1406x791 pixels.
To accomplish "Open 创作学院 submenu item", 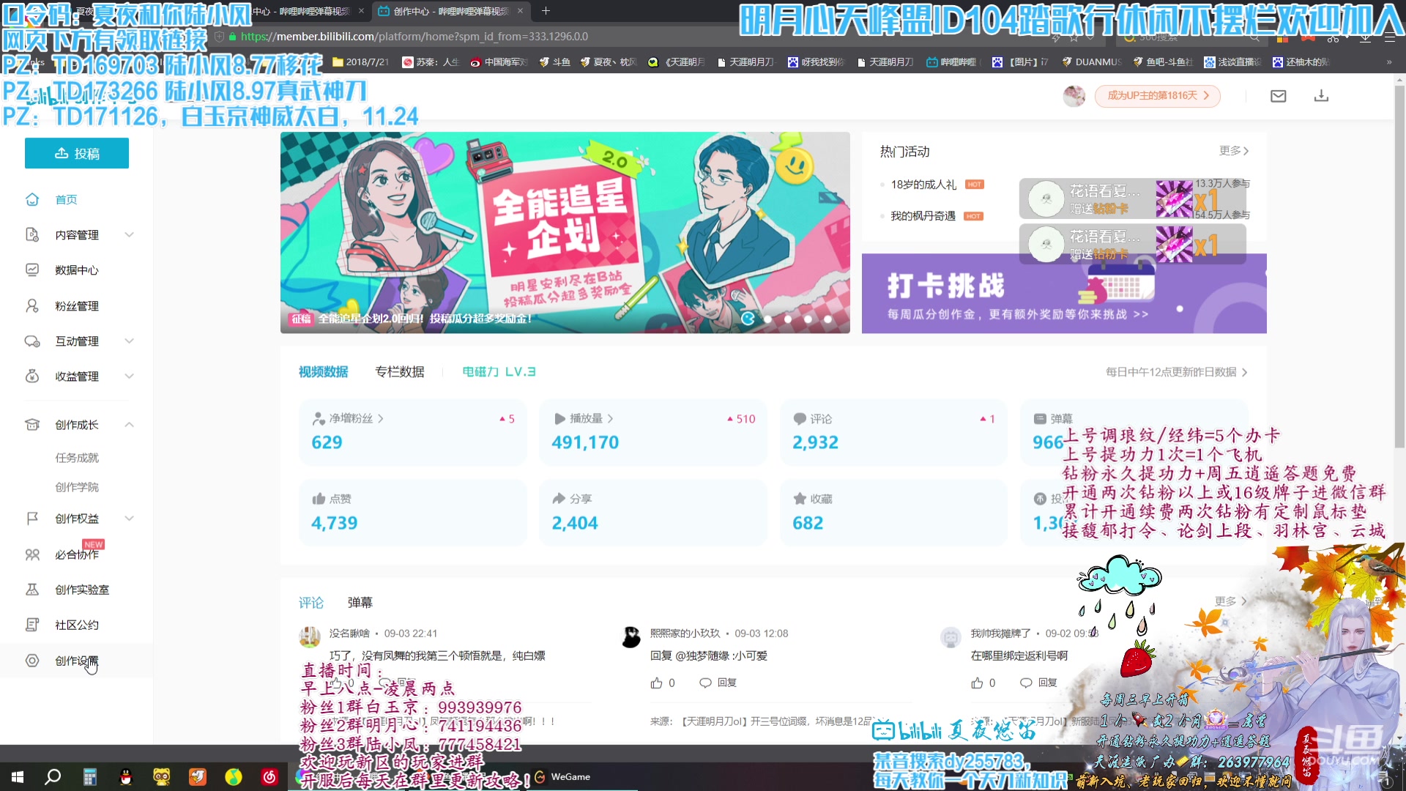I will (77, 487).
